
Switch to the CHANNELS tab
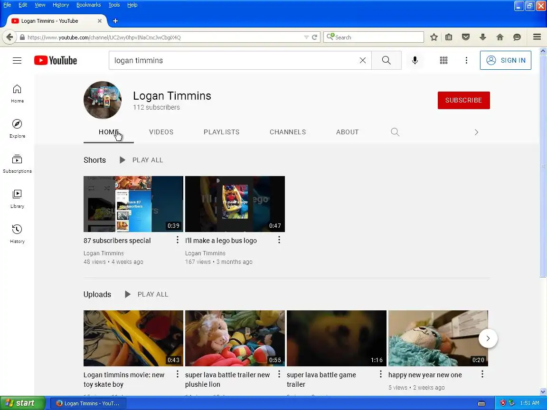pyautogui.click(x=288, y=132)
